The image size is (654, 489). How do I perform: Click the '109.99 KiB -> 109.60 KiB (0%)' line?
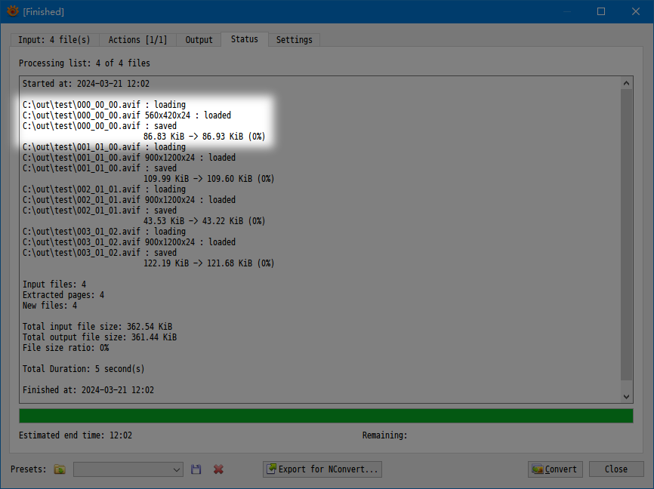click(209, 179)
